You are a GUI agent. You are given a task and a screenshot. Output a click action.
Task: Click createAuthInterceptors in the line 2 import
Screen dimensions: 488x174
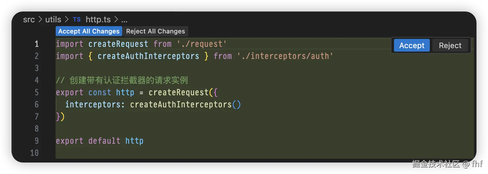click(148, 56)
